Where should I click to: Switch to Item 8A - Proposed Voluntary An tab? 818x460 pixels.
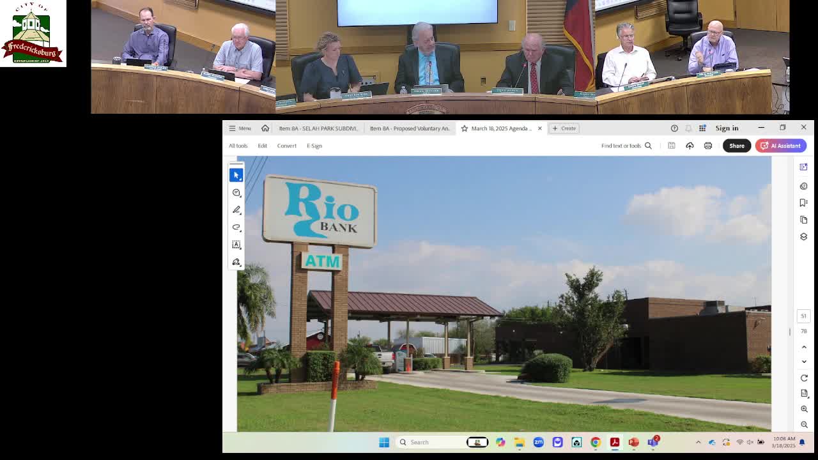[410, 128]
